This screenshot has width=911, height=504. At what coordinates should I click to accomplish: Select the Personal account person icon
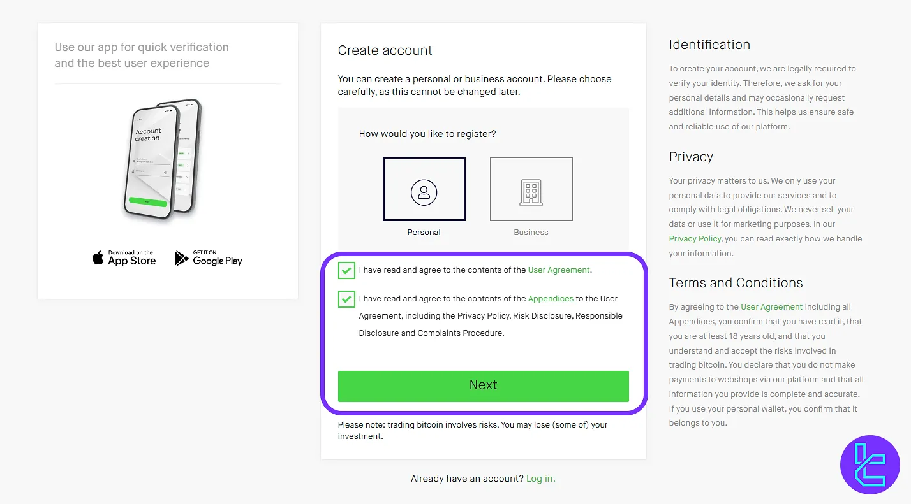[x=424, y=191]
